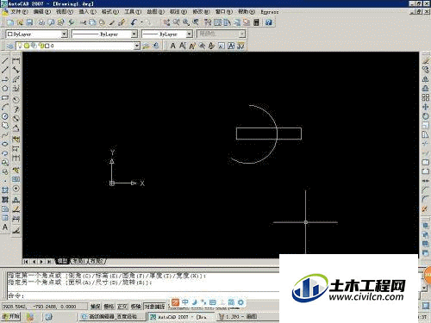Image resolution: width=431 pixels, height=323 pixels.
Task: Open the 编辑(E) menu
Action: 42,12
